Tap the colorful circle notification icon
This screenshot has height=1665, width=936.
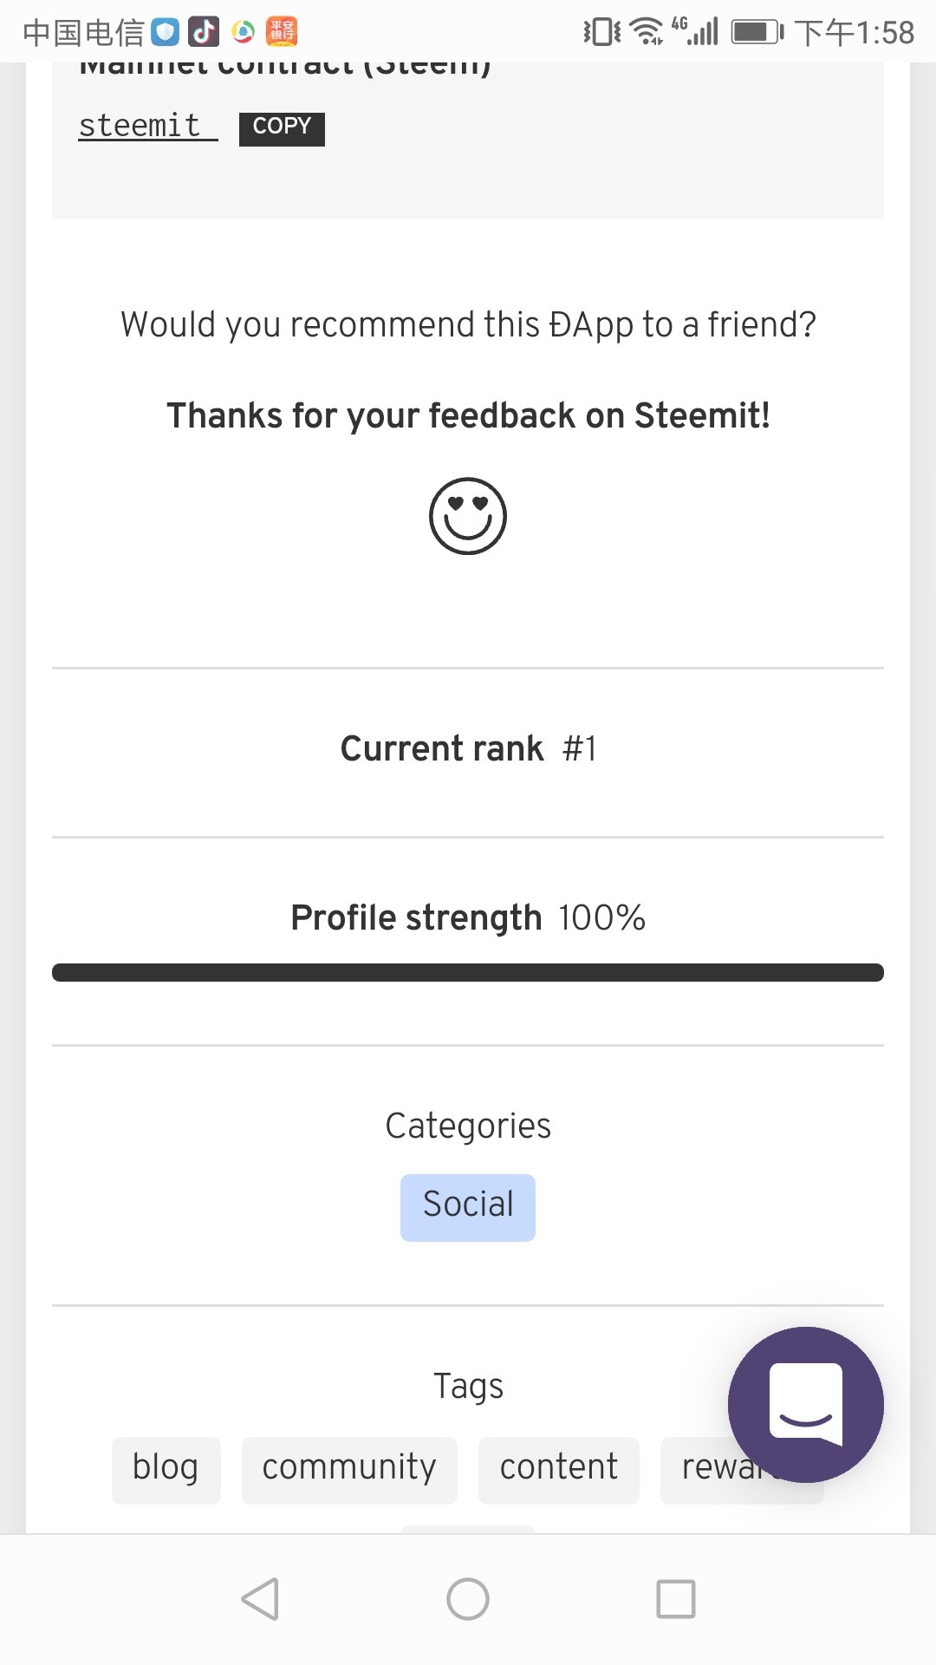(244, 32)
